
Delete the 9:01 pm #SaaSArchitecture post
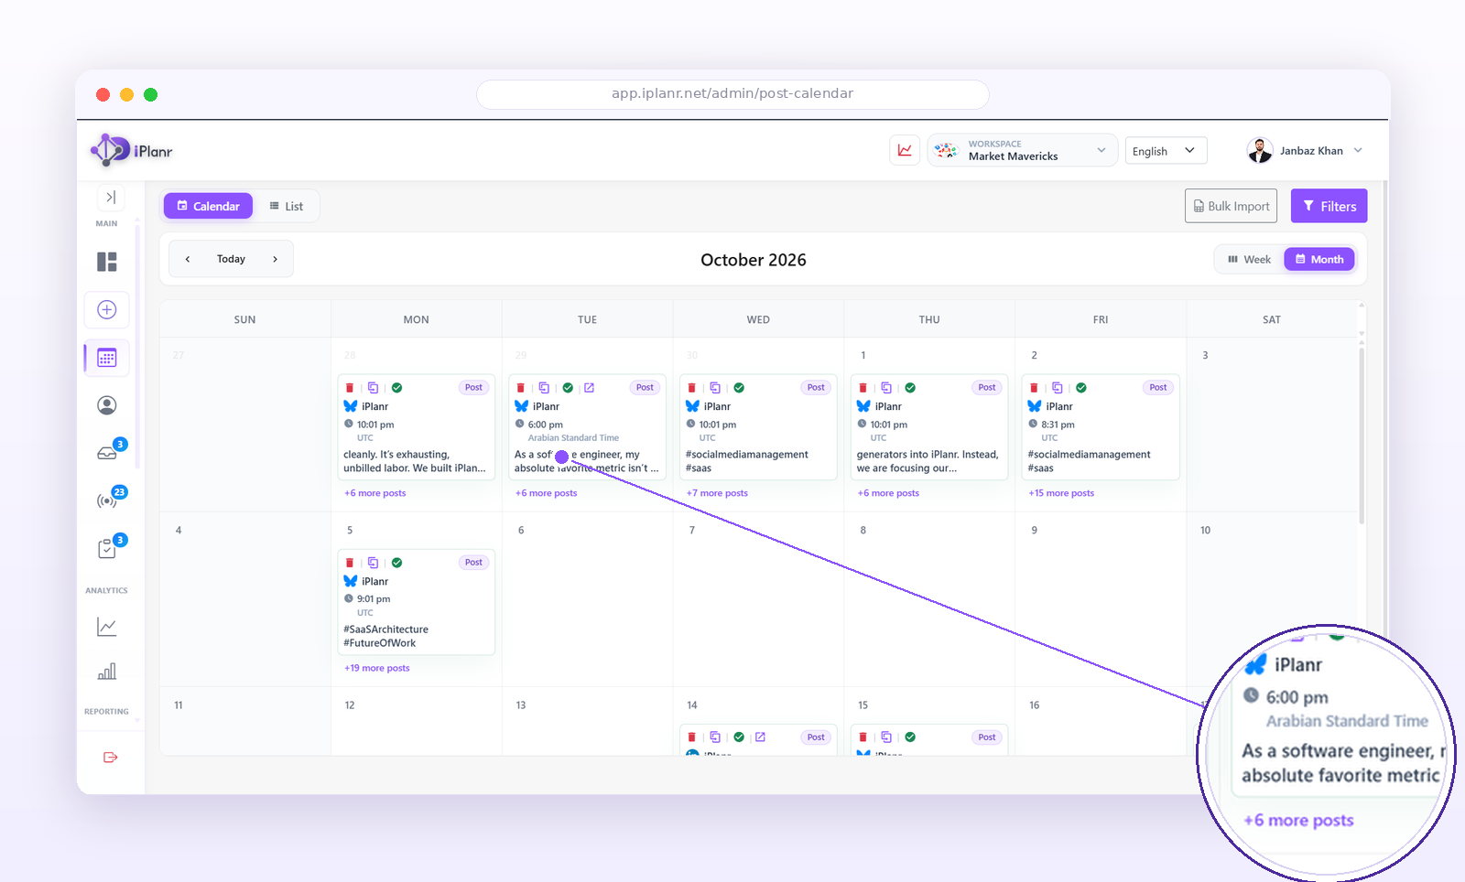coord(350,563)
